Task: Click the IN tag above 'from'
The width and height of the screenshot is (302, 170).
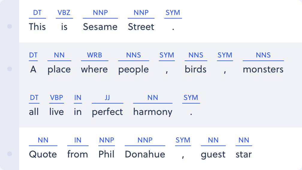Action: tap(78, 140)
